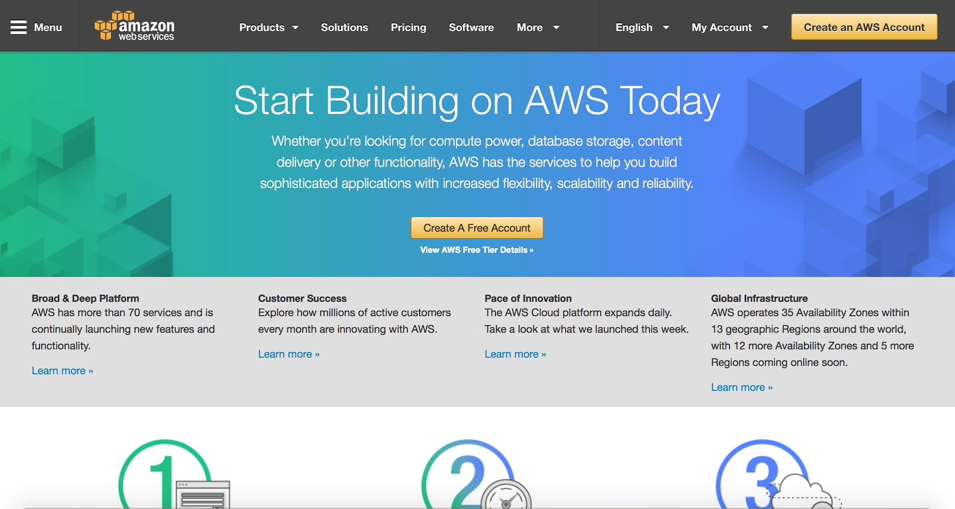This screenshot has height=509, width=955.
Task: Click Create A Free Account button
Action: pos(477,228)
